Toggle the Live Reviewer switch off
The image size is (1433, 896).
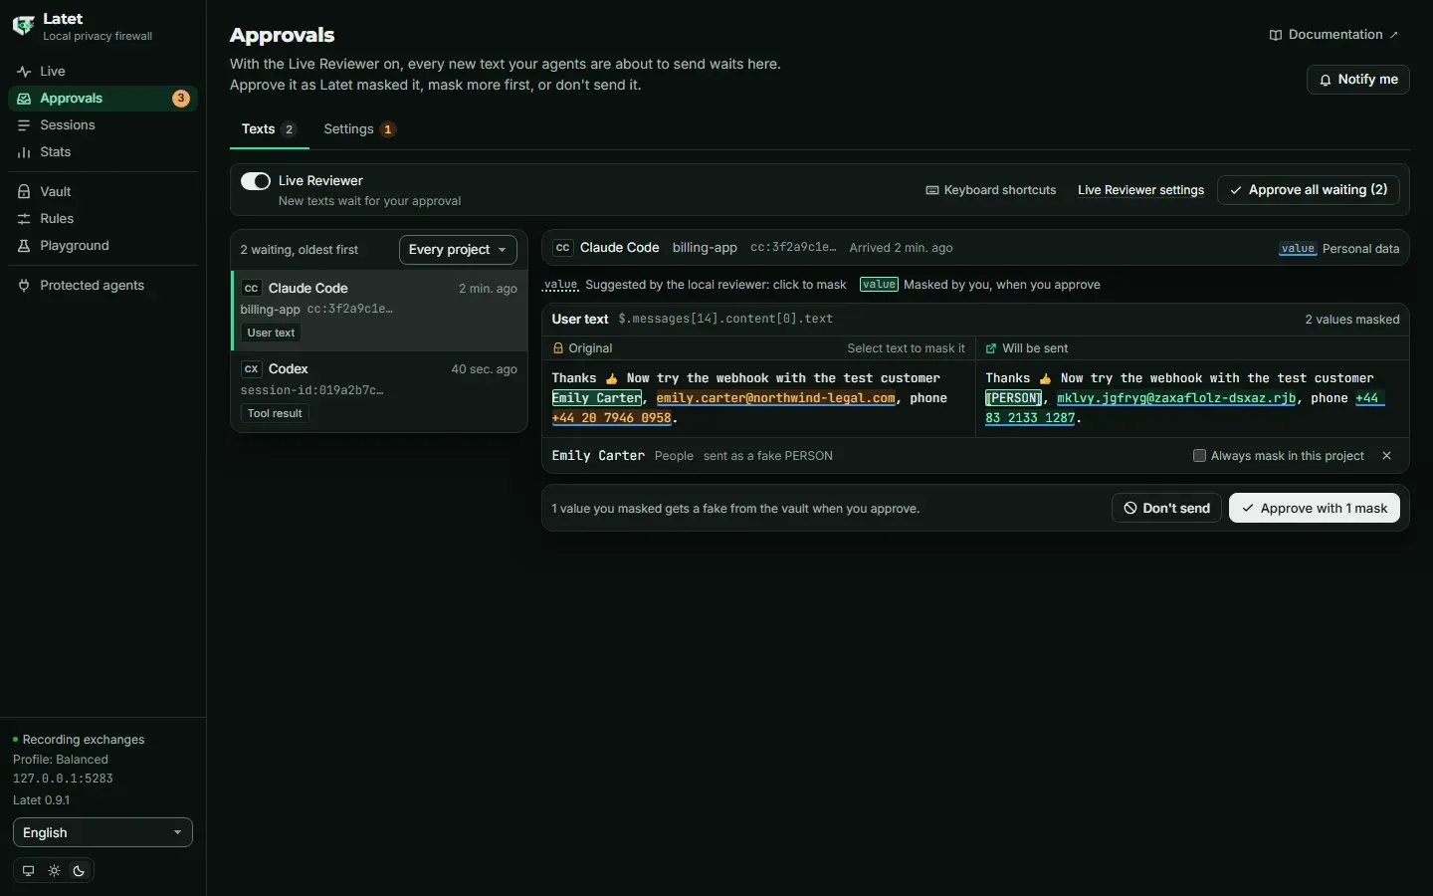pyautogui.click(x=256, y=181)
